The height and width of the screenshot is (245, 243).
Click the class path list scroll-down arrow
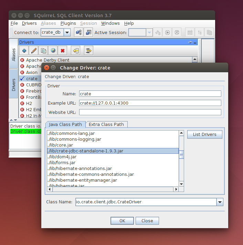(x=181, y=184)
